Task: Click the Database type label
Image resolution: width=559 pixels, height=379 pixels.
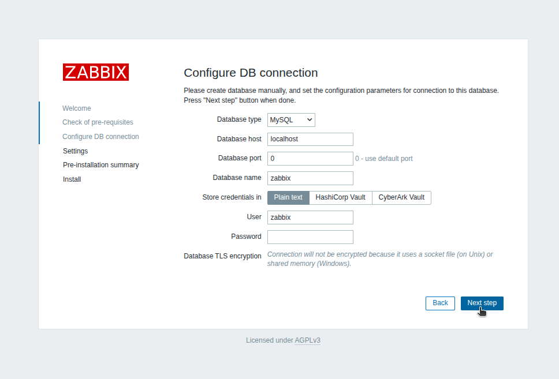Action: [239, 119]
